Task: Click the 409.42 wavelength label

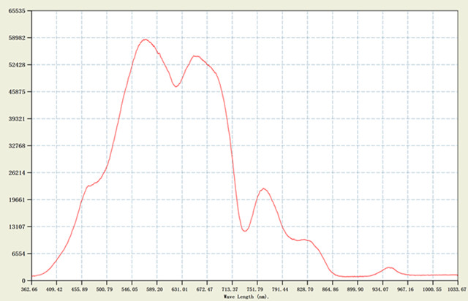Action: click(54, 289)
